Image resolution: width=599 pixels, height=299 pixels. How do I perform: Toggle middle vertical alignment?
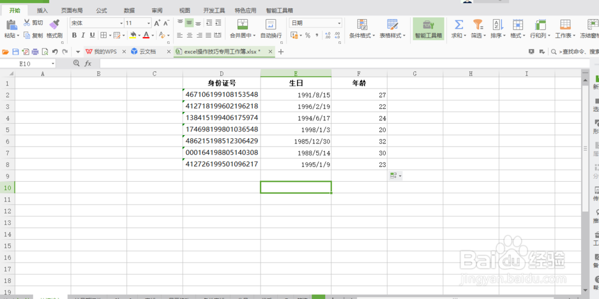pos(189,23)
